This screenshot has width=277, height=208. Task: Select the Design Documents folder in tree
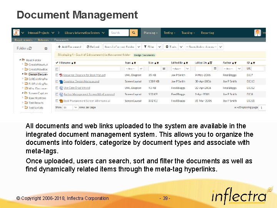pyautogui.click(x=38, y=74)
